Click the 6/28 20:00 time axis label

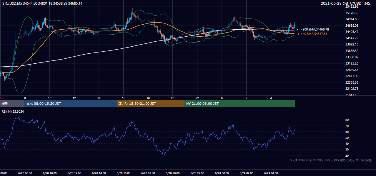172,173
